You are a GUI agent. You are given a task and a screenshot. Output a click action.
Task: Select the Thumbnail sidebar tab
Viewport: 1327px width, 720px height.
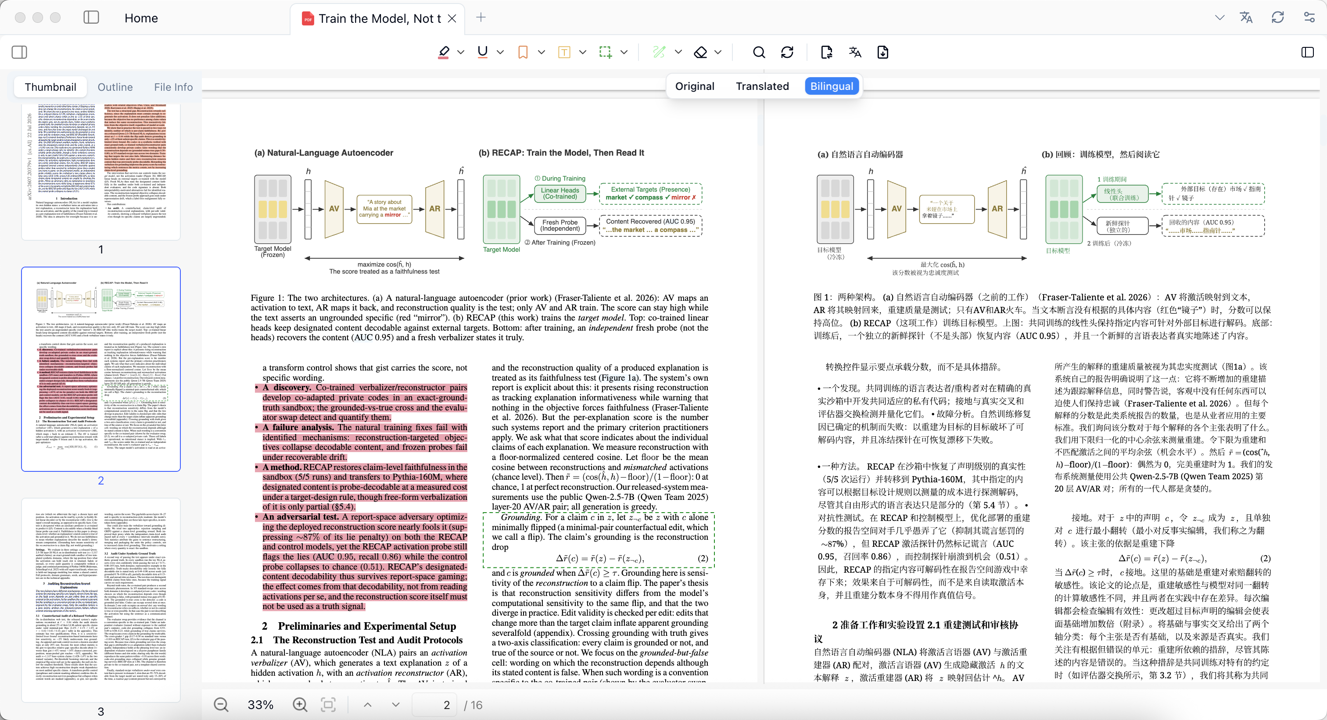click(x=50, y=87)
